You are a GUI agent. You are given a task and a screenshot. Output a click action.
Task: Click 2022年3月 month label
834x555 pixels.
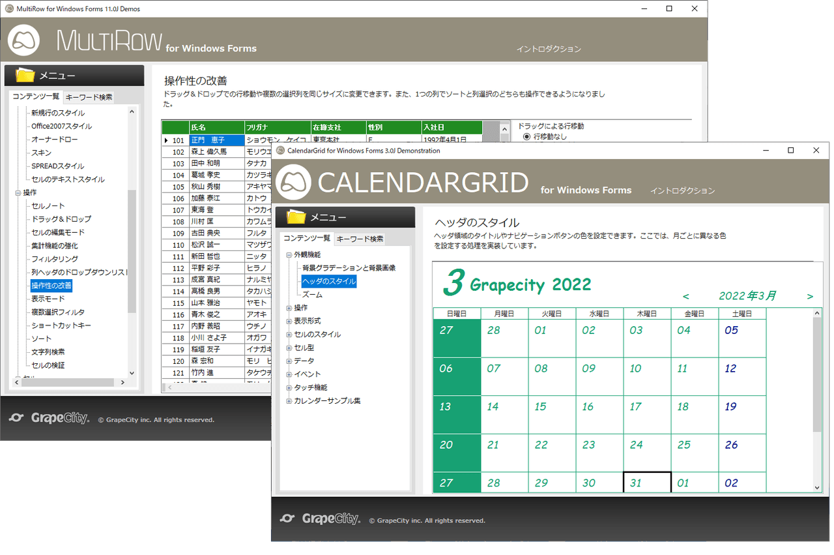tap(747, 296)
